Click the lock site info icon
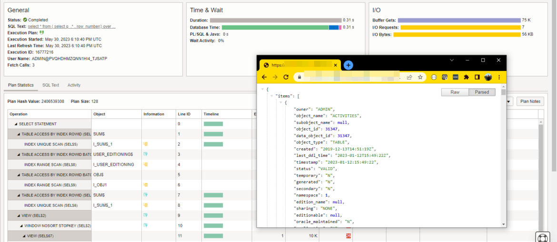Viewport: 557px width, 242px height. tap(299, 77)
